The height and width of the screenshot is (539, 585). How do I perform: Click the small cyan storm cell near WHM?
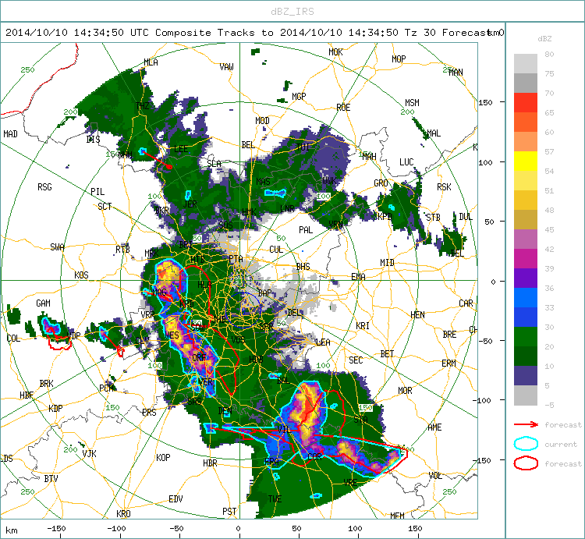142,151
